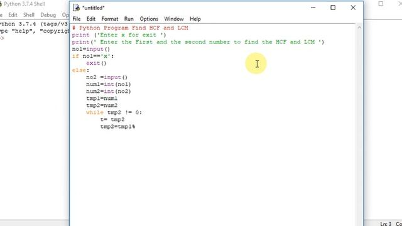402x226 pixels.
Task: Click the untitled window's Python file icon
Action: coord(76,8)
